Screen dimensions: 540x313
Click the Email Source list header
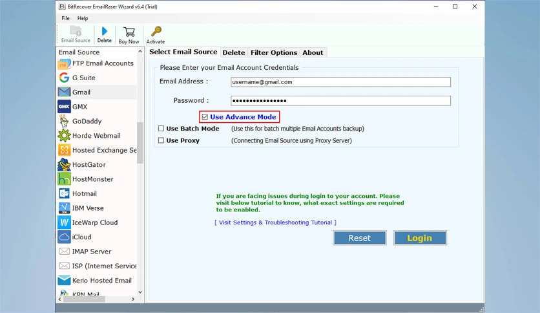79,52
